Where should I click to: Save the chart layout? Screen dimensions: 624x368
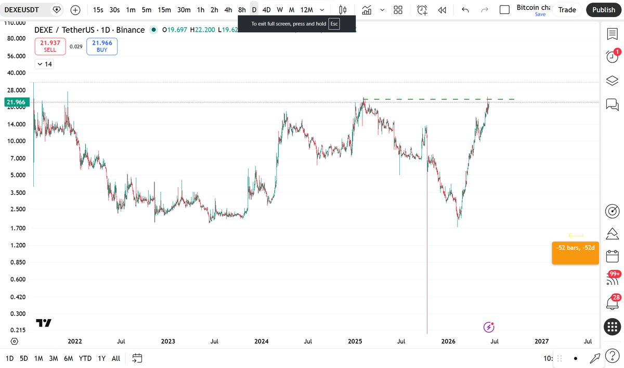click(x=540, y=14)
